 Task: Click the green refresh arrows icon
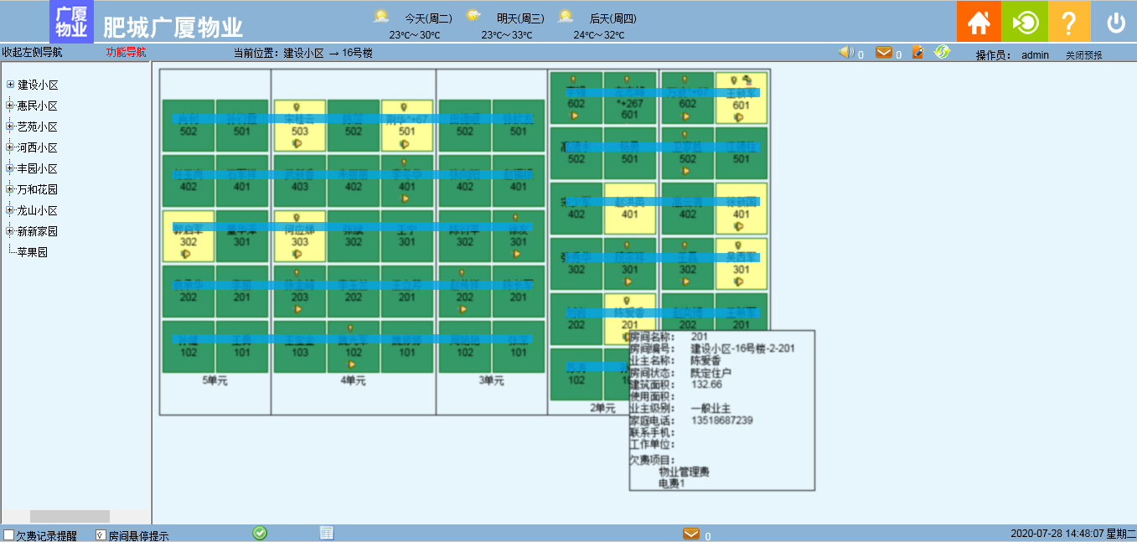click(943, 53)
